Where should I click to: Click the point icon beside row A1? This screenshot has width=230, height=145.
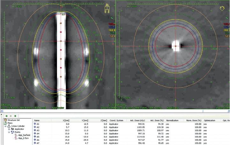[35, 124]
